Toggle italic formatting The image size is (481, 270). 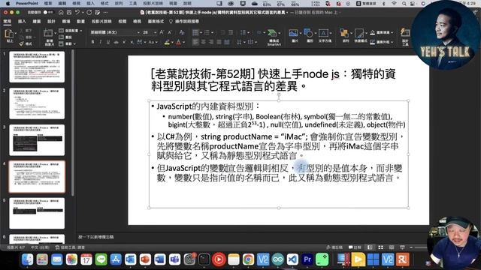coord(100,42)
